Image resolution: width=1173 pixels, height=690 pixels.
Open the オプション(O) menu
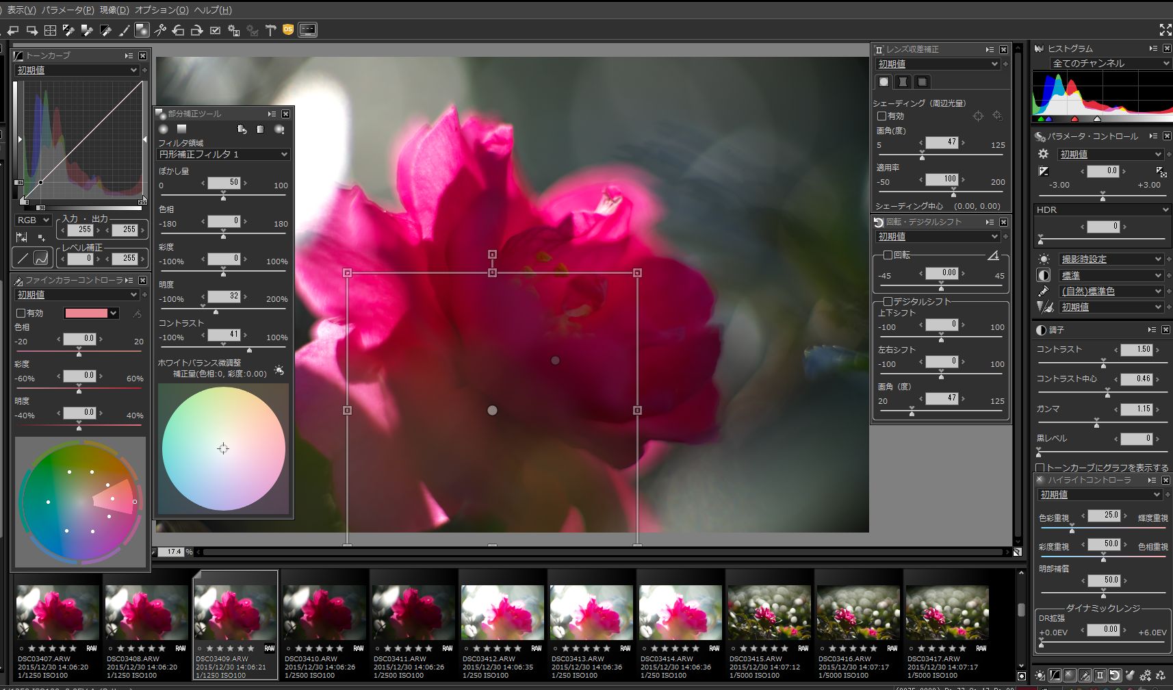tap(162, 10)
